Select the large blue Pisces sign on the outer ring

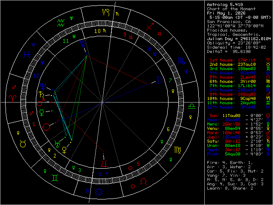(x=27, y=54)
